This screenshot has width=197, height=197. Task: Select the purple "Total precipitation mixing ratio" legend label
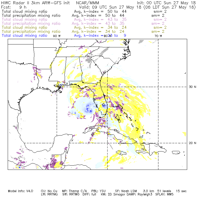31,23
